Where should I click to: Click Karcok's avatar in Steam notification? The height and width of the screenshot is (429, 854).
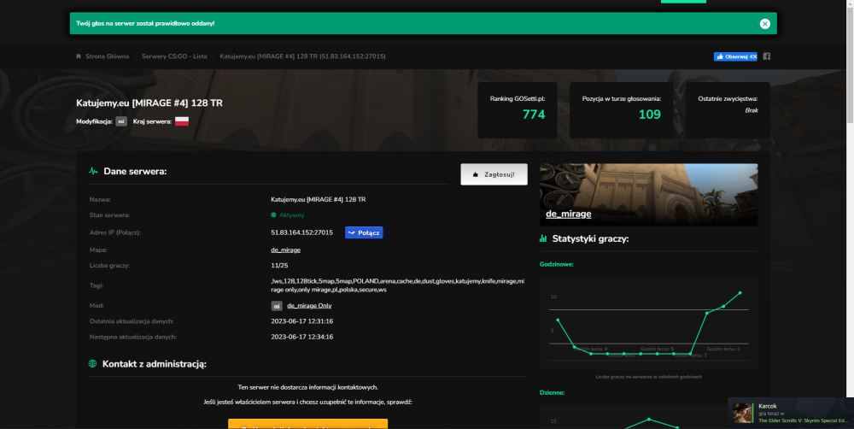(x=742, y=414)
